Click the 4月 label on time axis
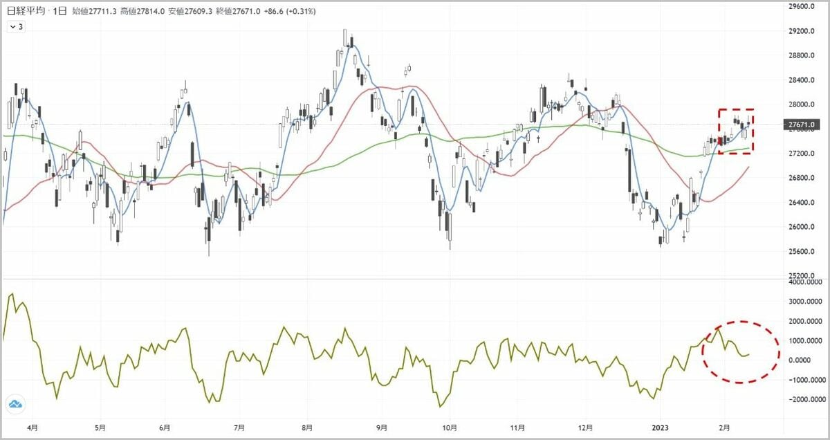Screen dimensions: 830x440 pyautogui.click(x=32, y=428)
